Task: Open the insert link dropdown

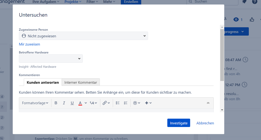Action: coord(106,103)
